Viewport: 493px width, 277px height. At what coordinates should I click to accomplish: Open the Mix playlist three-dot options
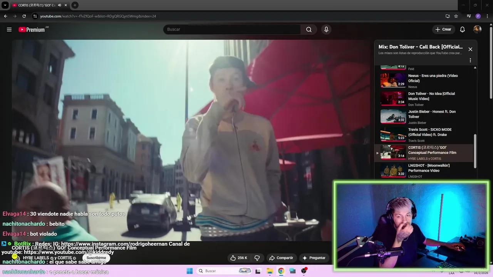coord(470,60)
